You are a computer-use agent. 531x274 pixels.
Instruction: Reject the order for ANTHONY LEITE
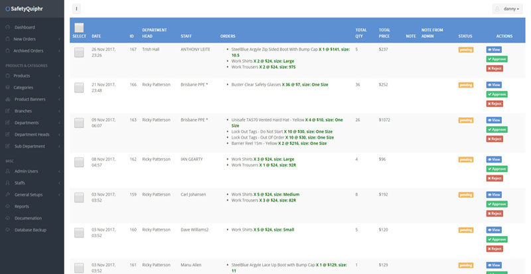coord(494,68)
